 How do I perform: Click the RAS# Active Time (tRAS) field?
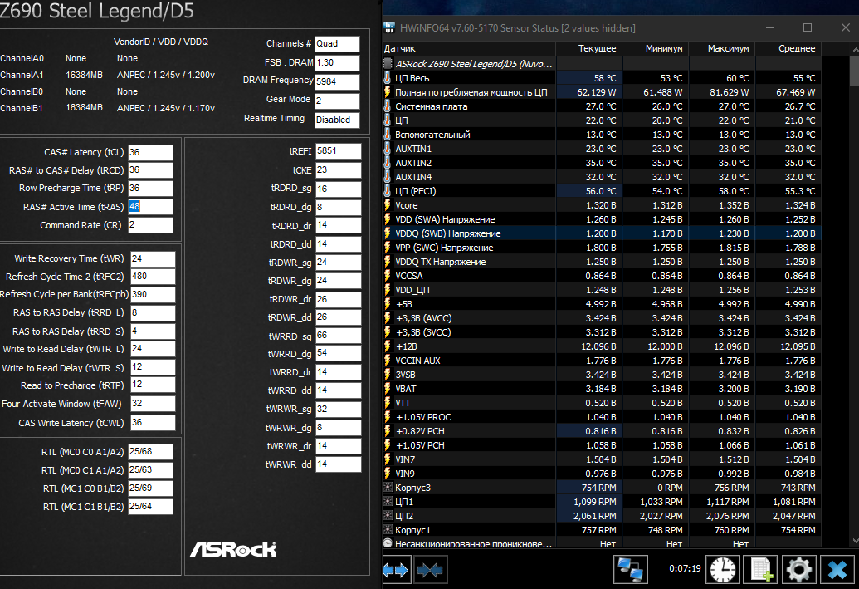point(151,207)
